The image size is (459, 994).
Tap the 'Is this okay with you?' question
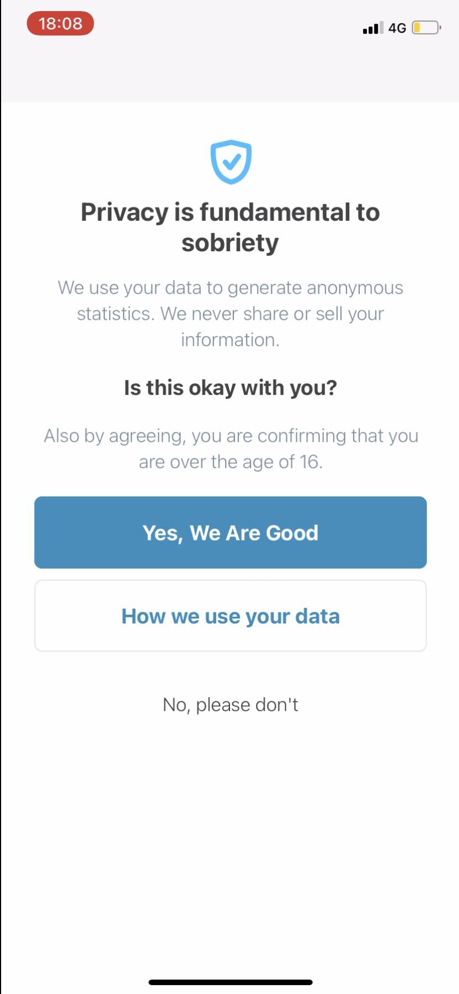point(230,388)
